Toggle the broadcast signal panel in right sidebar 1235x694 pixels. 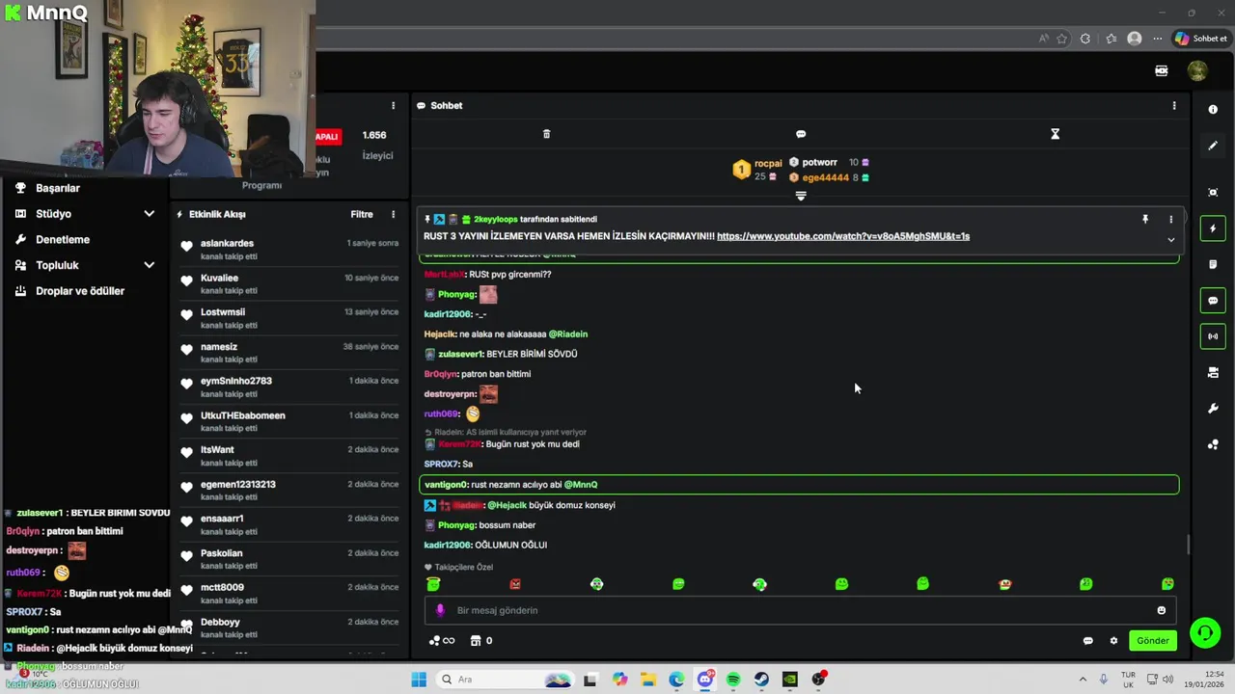tap(1213, 336)
